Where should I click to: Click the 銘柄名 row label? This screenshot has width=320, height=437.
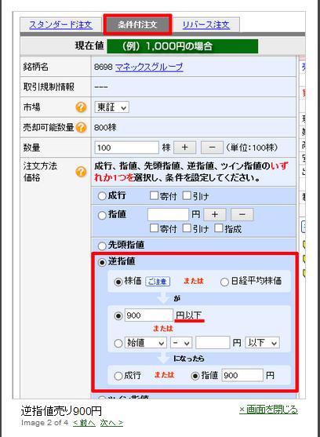[x=36, y=67]
